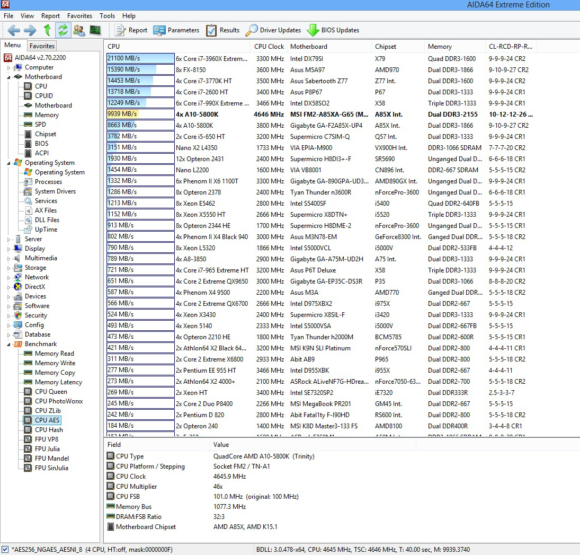580x555 pixels.
Task: Click the Motherboard column header
Action: [329, 46]
